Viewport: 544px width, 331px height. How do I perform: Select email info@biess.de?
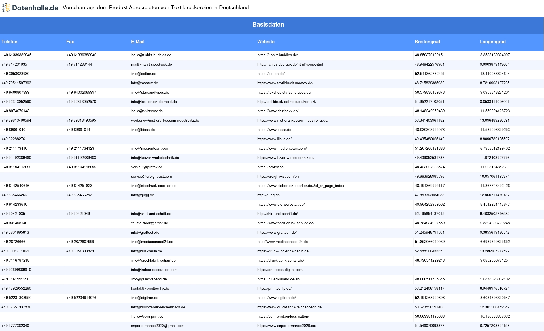coord(143,130)
